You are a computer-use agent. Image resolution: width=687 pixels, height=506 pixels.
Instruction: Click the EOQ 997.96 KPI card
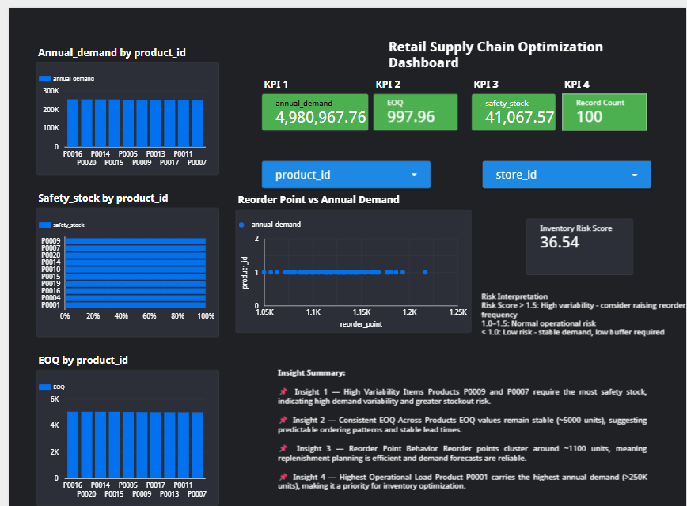tap(416, 111)
